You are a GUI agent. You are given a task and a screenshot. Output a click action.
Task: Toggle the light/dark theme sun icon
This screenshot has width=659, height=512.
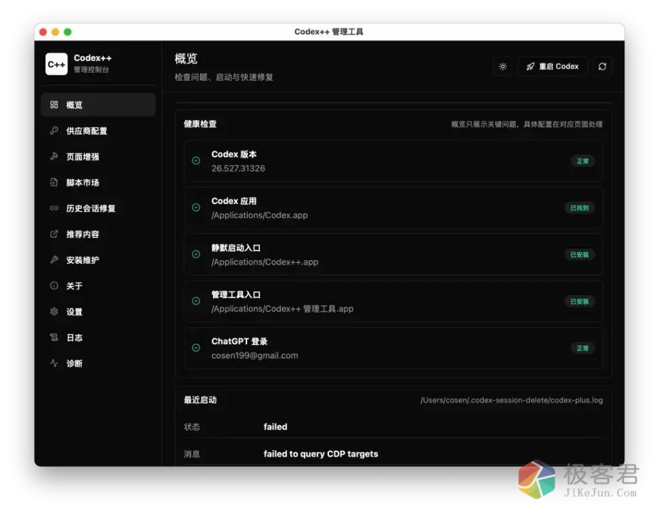(x=503, y=66)
